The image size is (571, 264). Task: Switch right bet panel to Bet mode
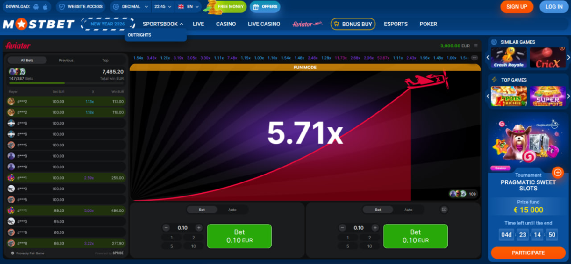coord(378,209)
